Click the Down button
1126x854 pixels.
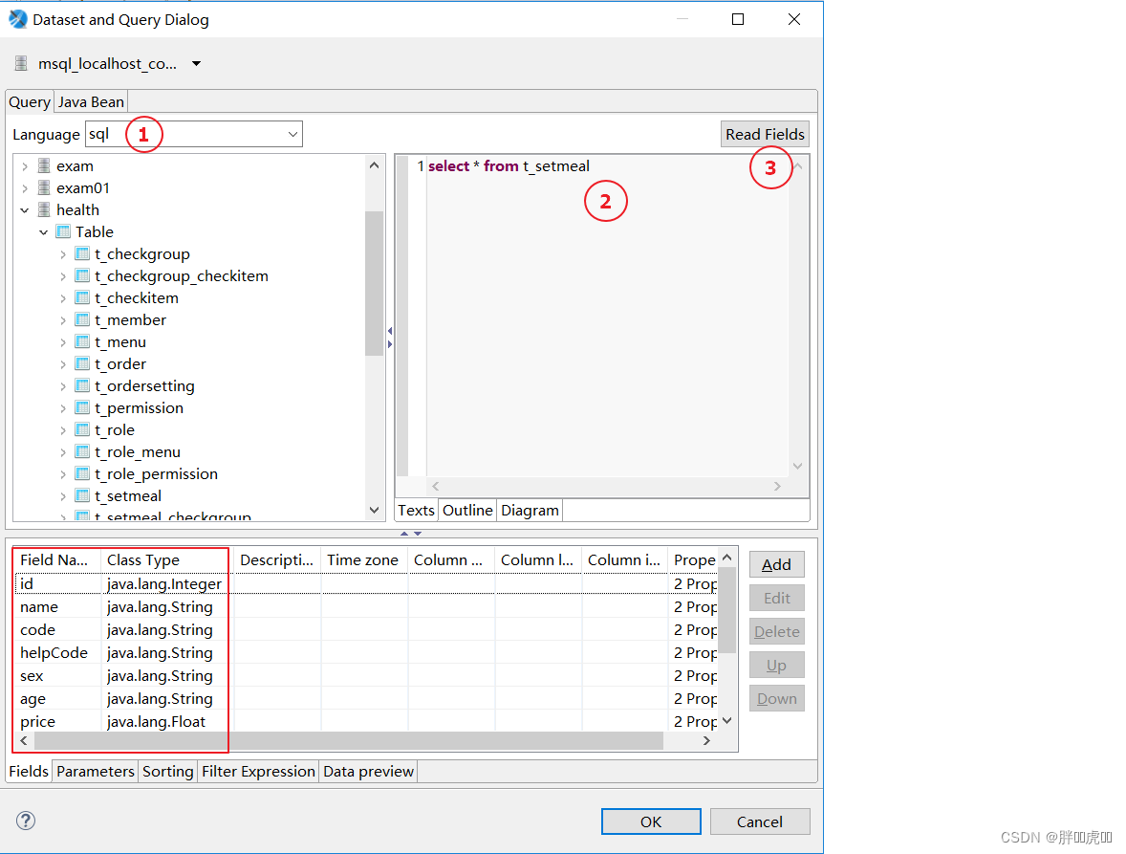(776, 698)
